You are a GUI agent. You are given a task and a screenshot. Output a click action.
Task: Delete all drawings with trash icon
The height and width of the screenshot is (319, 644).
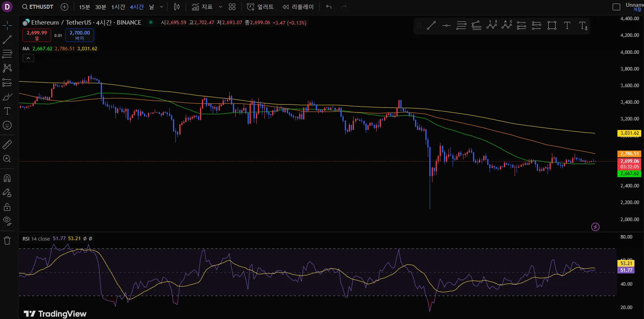coord(7,241)
